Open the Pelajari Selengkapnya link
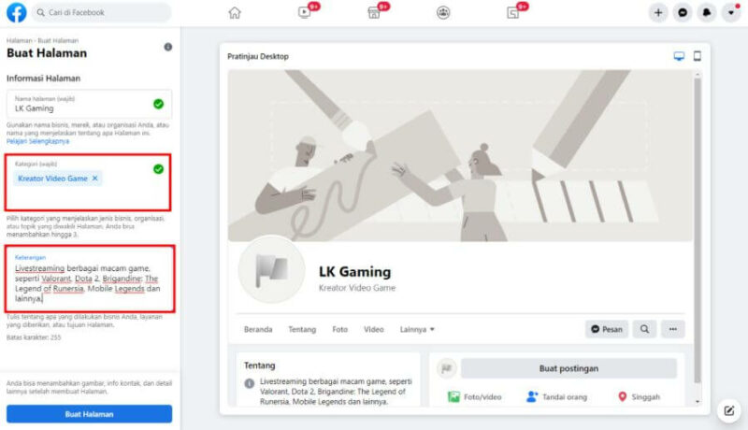This screenshot has width=748, height=430. point(37,141)
